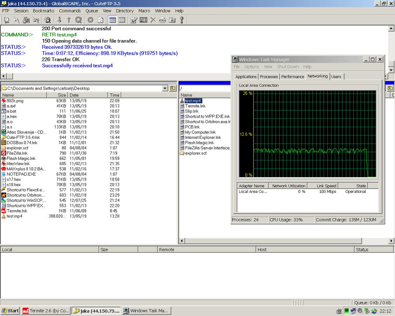Viewport: 395px width, 316px height.
Task: Click local pane parent directory folder button
Action: click(x=172, y=88)
